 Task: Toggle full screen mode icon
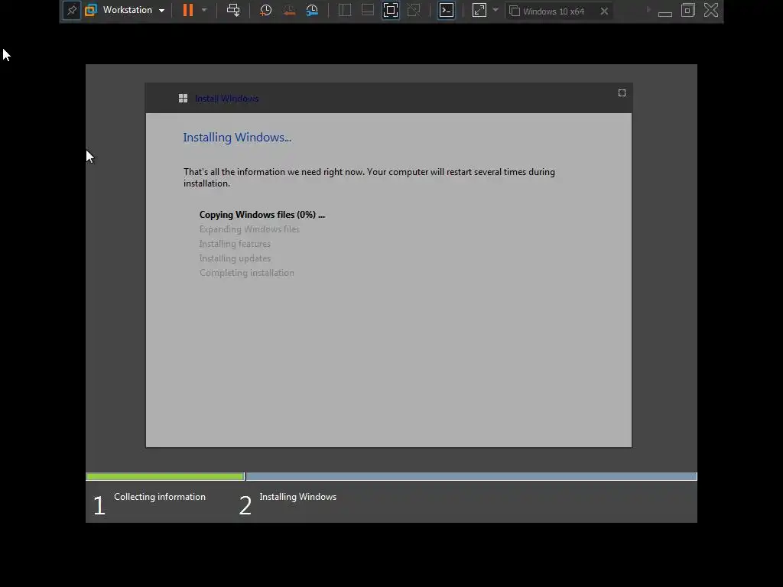pyautogui.click(x=391, y=10)
